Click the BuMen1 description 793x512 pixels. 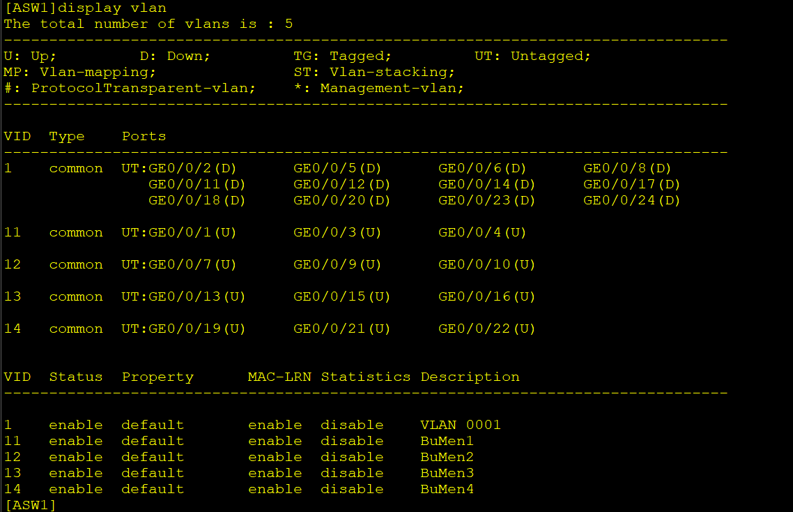pyautogui.click(x=447, y=441)
